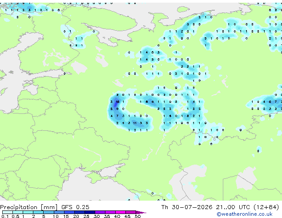Image resolution: width=282 pixels, height=218 pixels.
Task: Click the 'Th 30-07-2026' date text
Action: (x=187, y=207)
